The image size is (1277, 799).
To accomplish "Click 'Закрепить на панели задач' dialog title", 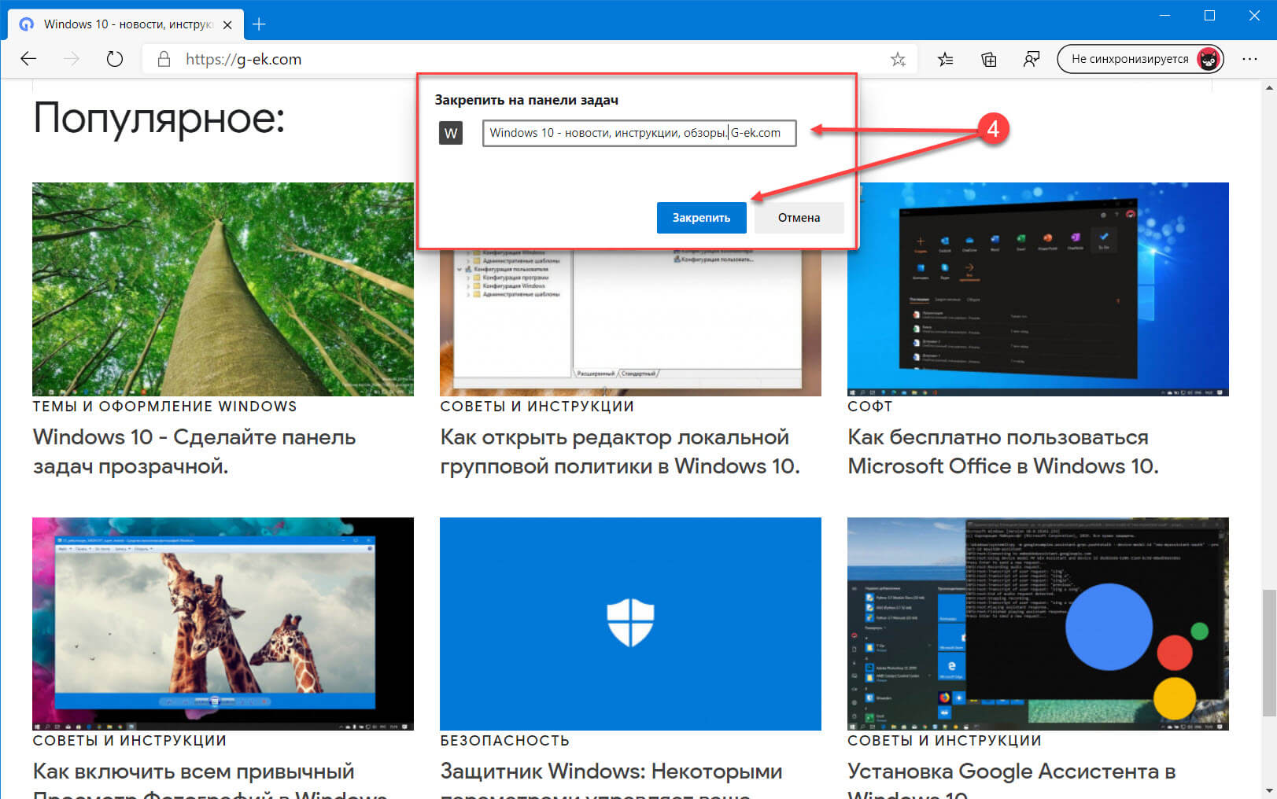I will click(526, 100).
